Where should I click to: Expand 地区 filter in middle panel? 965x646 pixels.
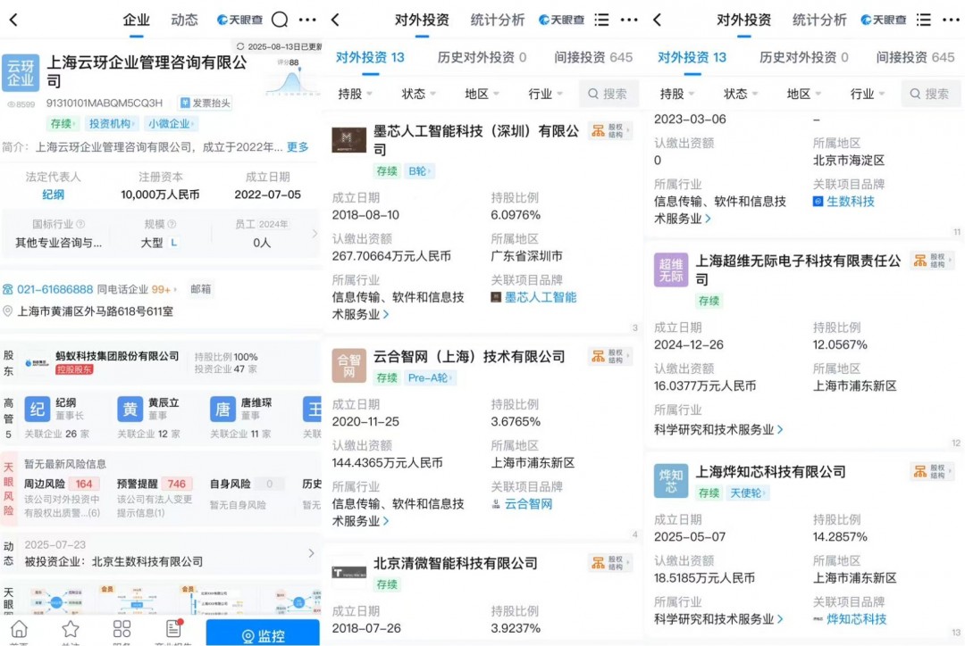tap(482, 94)
